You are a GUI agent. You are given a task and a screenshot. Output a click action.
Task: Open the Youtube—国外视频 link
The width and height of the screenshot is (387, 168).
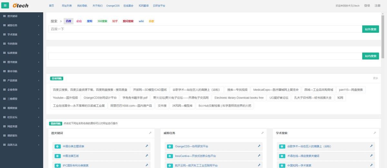[65, 98]
